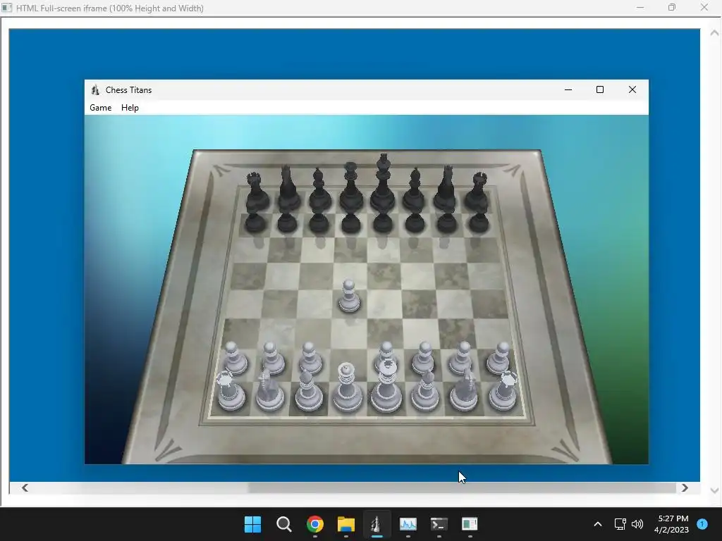Open the network status tray icon
The height and width of the screenshot is (541, 722).
point(620,524)
